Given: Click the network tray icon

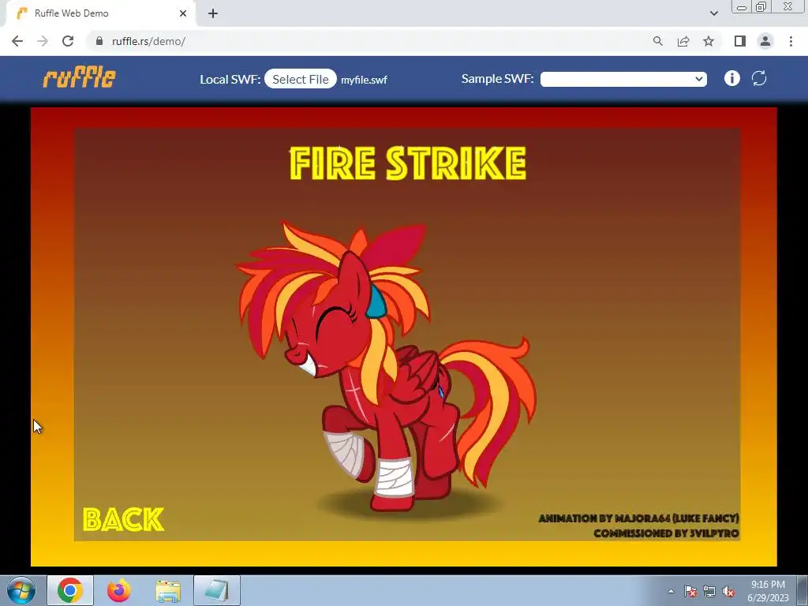Looking at the screenshot, I should [x=709, y=591].
